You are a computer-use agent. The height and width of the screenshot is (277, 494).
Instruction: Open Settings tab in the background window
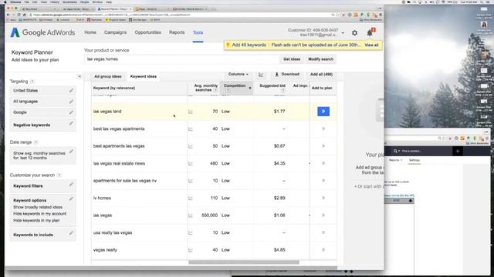click(414, 160)
